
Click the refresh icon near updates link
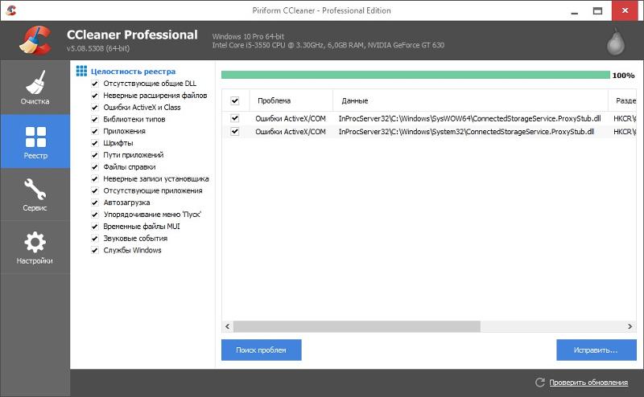pyautogui.click(x=539, y=383)
